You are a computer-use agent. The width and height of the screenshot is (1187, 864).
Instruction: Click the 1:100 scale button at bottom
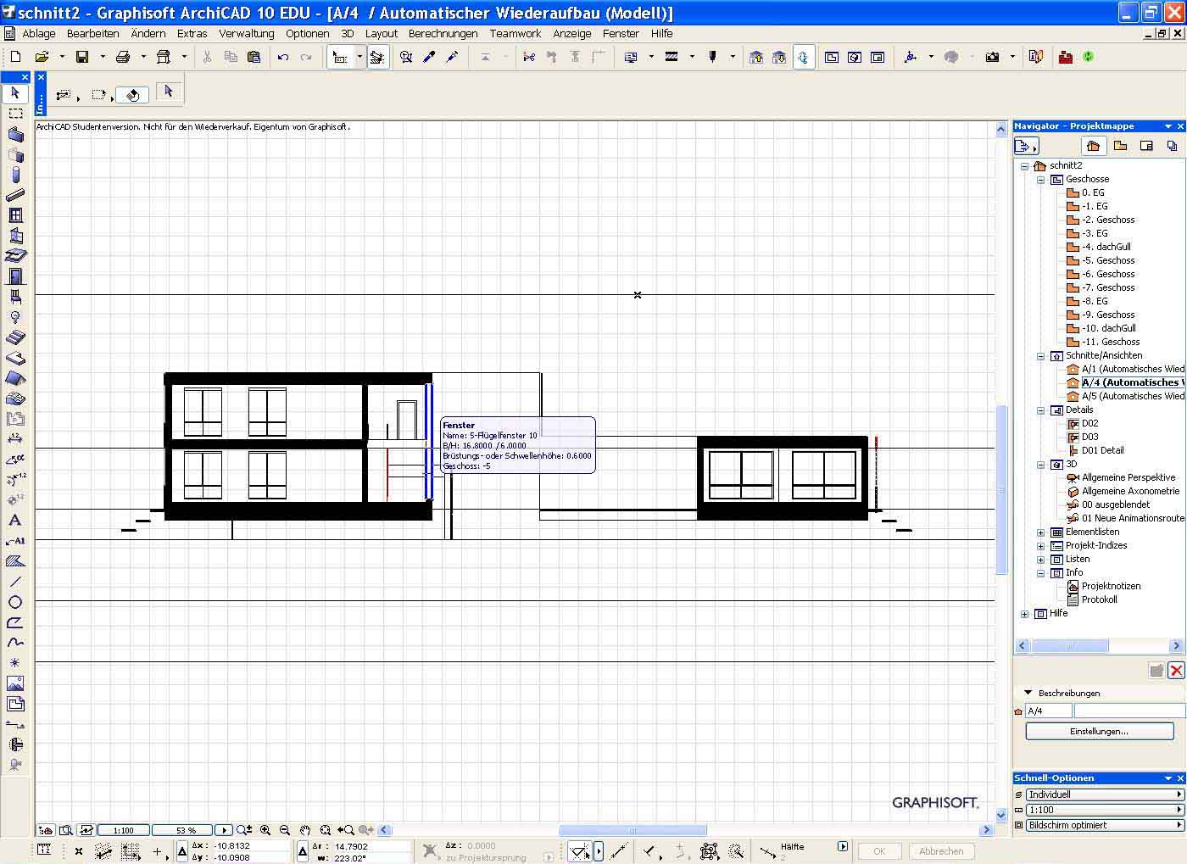pos(124,830)
